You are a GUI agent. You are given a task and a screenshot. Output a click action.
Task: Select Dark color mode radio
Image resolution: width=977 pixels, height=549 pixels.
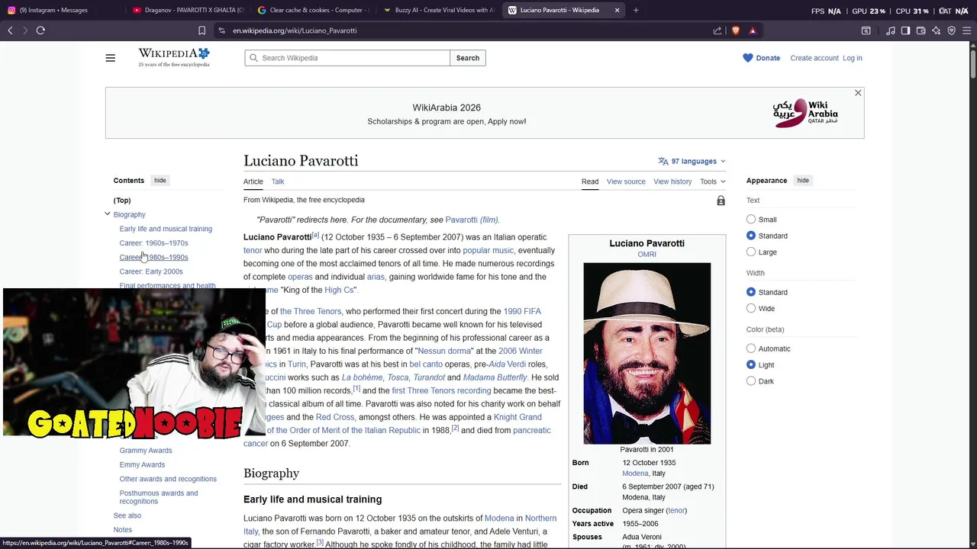tap(751, 380)
